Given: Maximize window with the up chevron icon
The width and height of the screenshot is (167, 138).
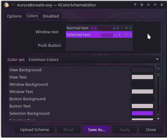Looking at the screenshot, I should pyautogui.click(x=155, y=5).
